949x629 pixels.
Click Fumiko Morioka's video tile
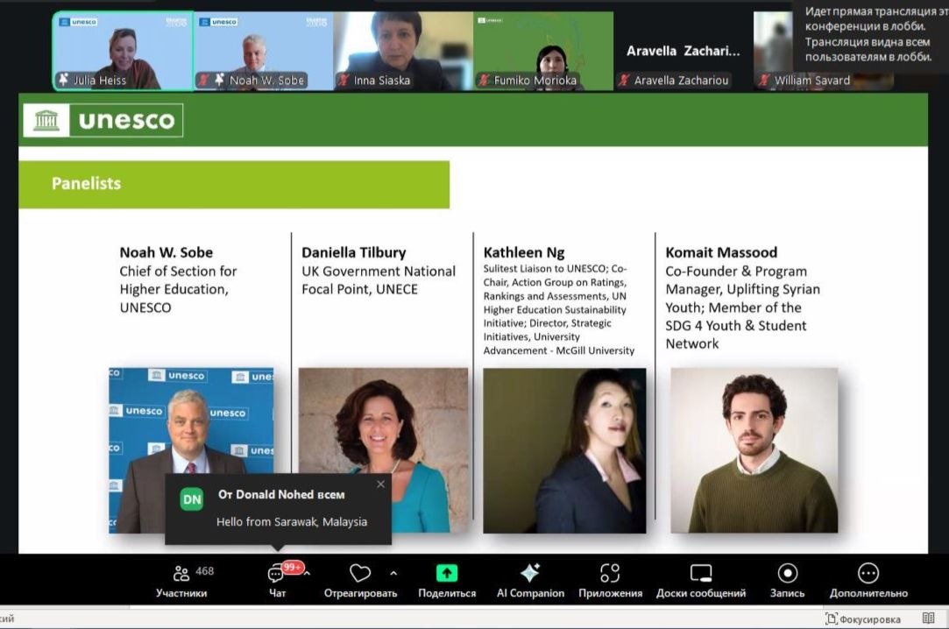point(543,51)
